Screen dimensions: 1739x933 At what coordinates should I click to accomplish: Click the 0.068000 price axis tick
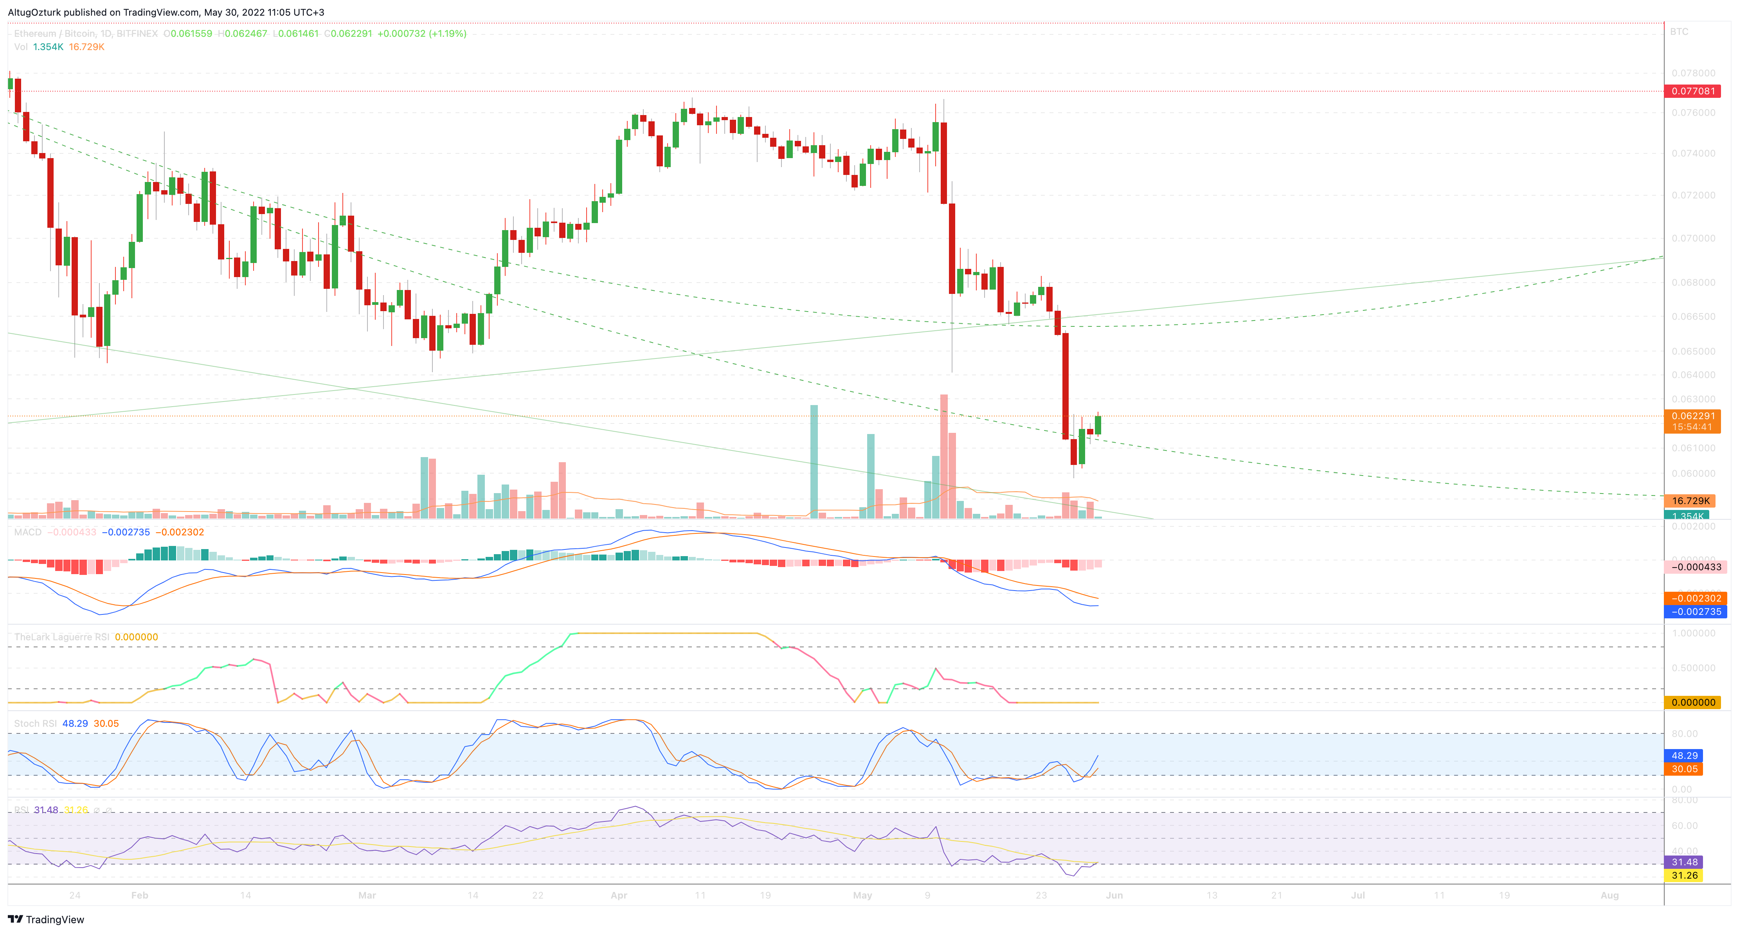(1693, 282)
